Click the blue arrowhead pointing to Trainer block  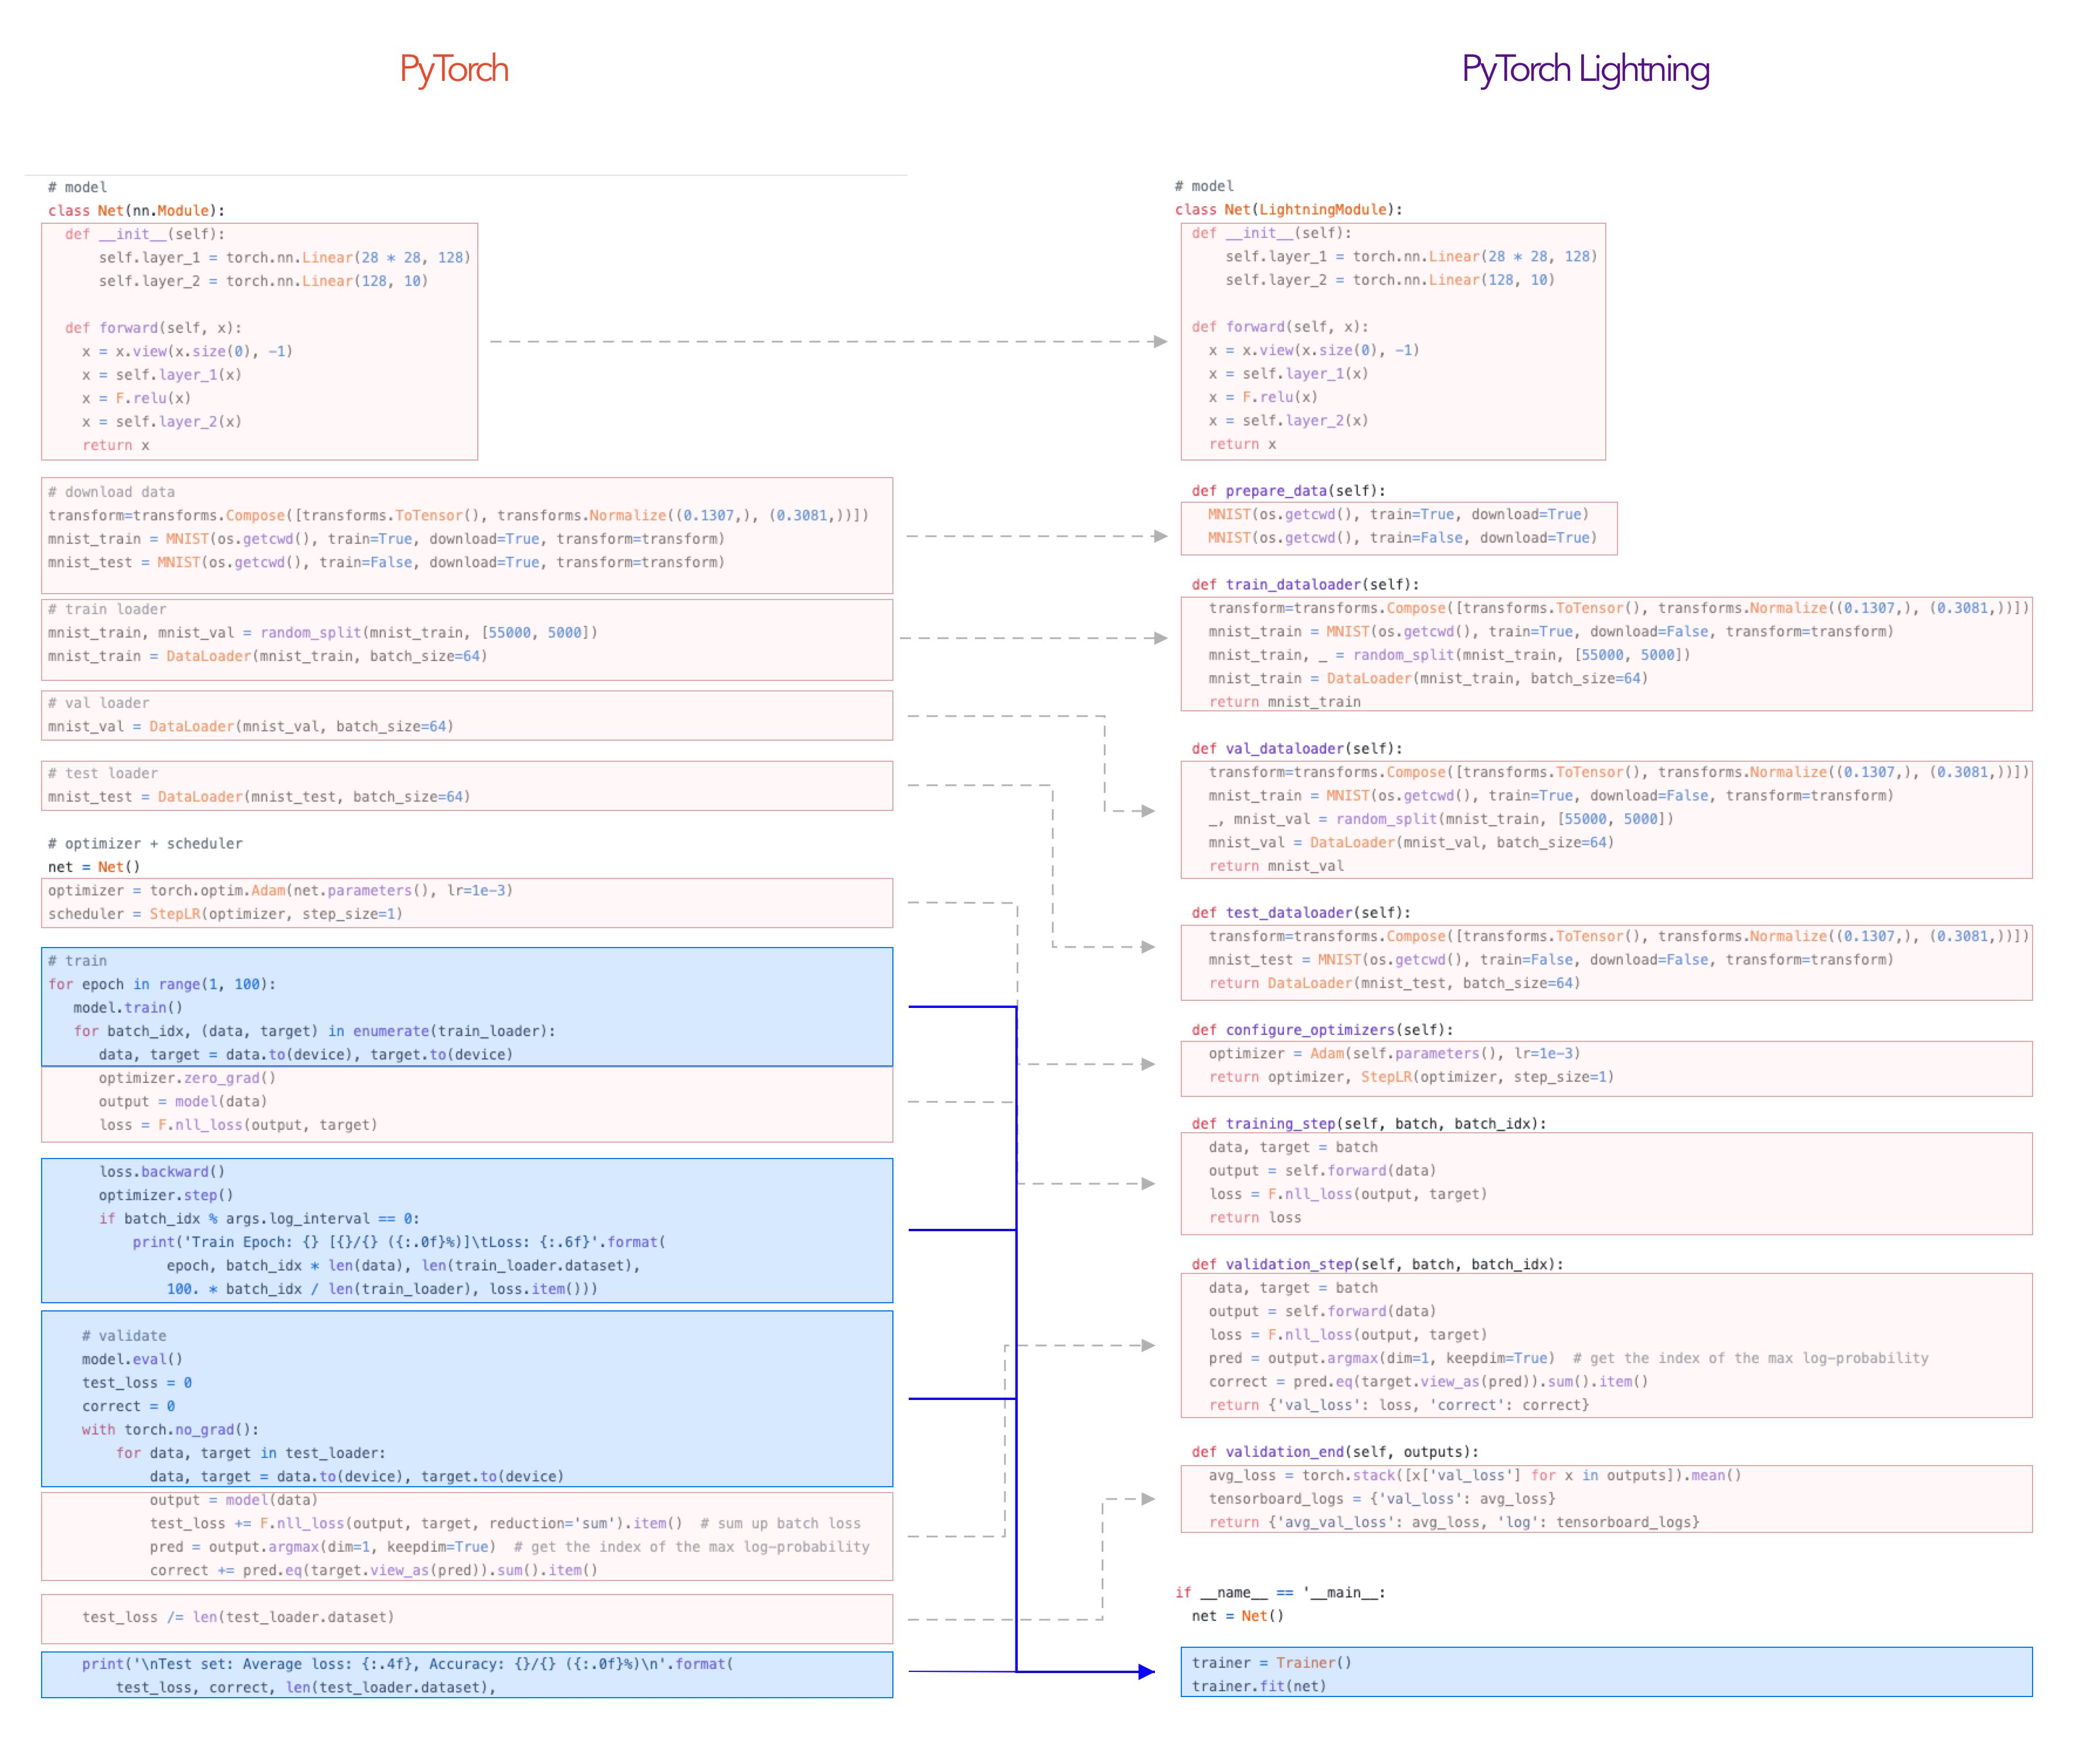1146,1671
